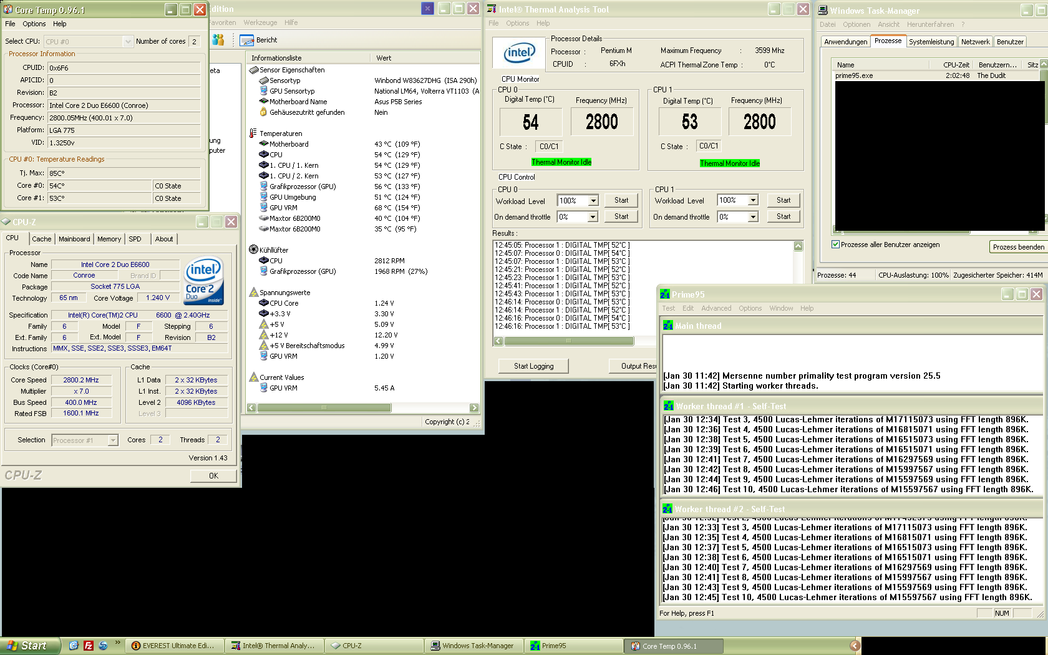The image size is (1048, 655).
Task: Open CPU 1 On demand throttle dropdown
Action: coord(753,217)
